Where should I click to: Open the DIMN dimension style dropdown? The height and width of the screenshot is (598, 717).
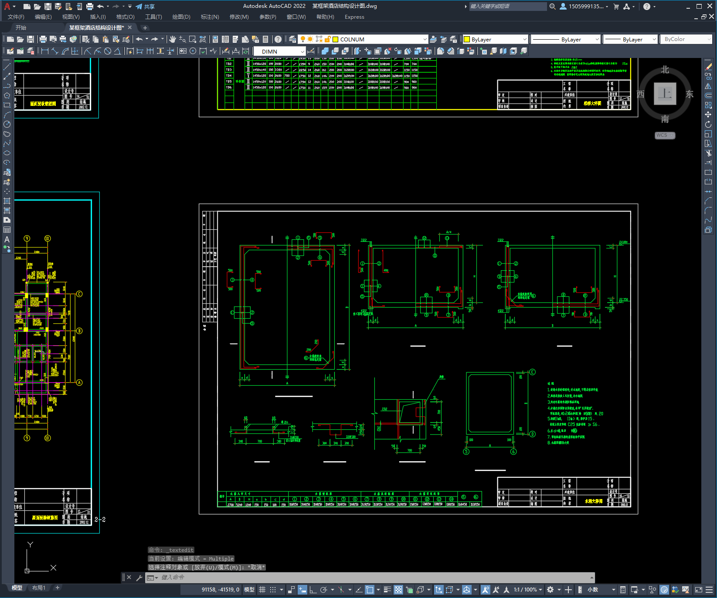point(280,51)
